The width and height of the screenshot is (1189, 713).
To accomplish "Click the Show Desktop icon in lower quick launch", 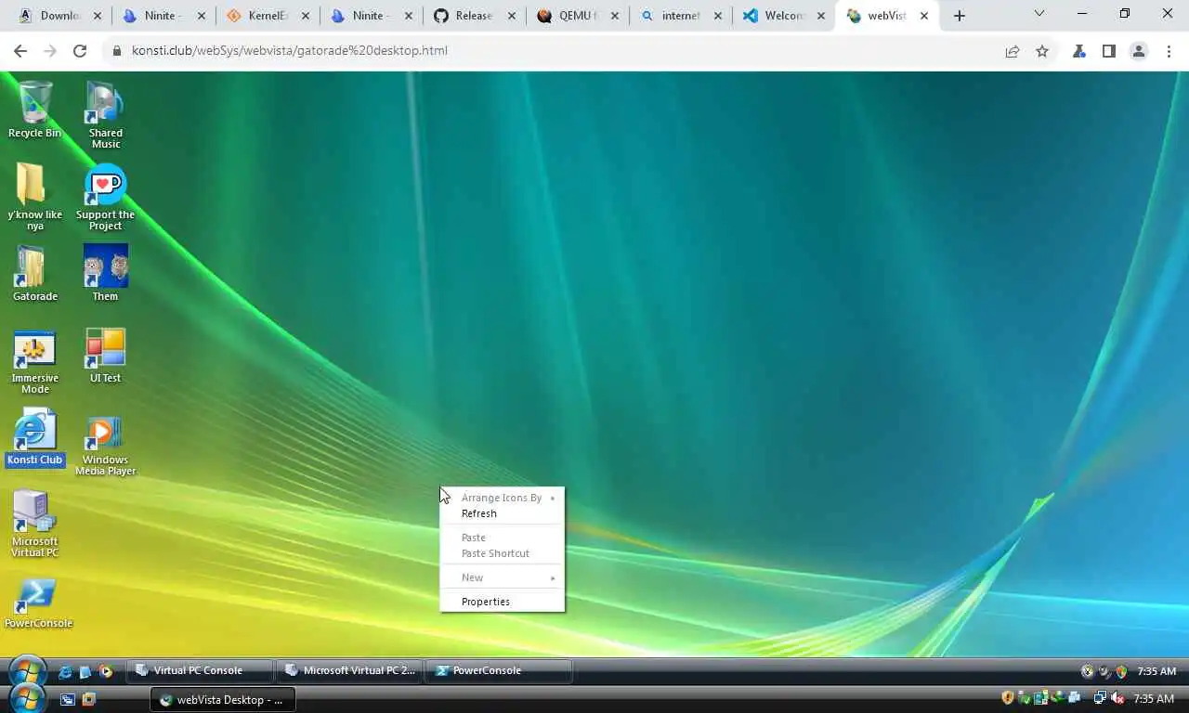I will [68, 699].
